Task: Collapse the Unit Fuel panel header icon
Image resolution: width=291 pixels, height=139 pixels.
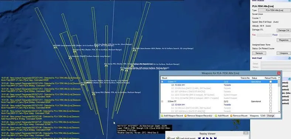Action: pyautogui.click(x=289, y=58)
